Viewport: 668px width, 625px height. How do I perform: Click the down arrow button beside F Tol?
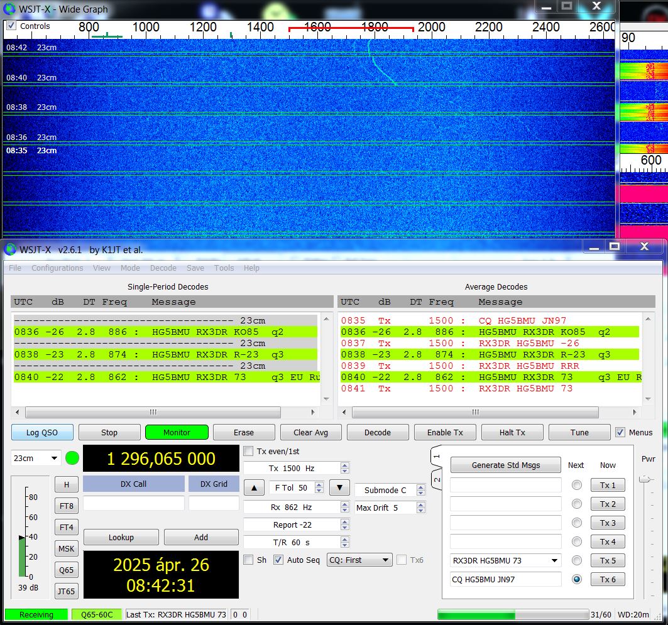pos(339,487)
